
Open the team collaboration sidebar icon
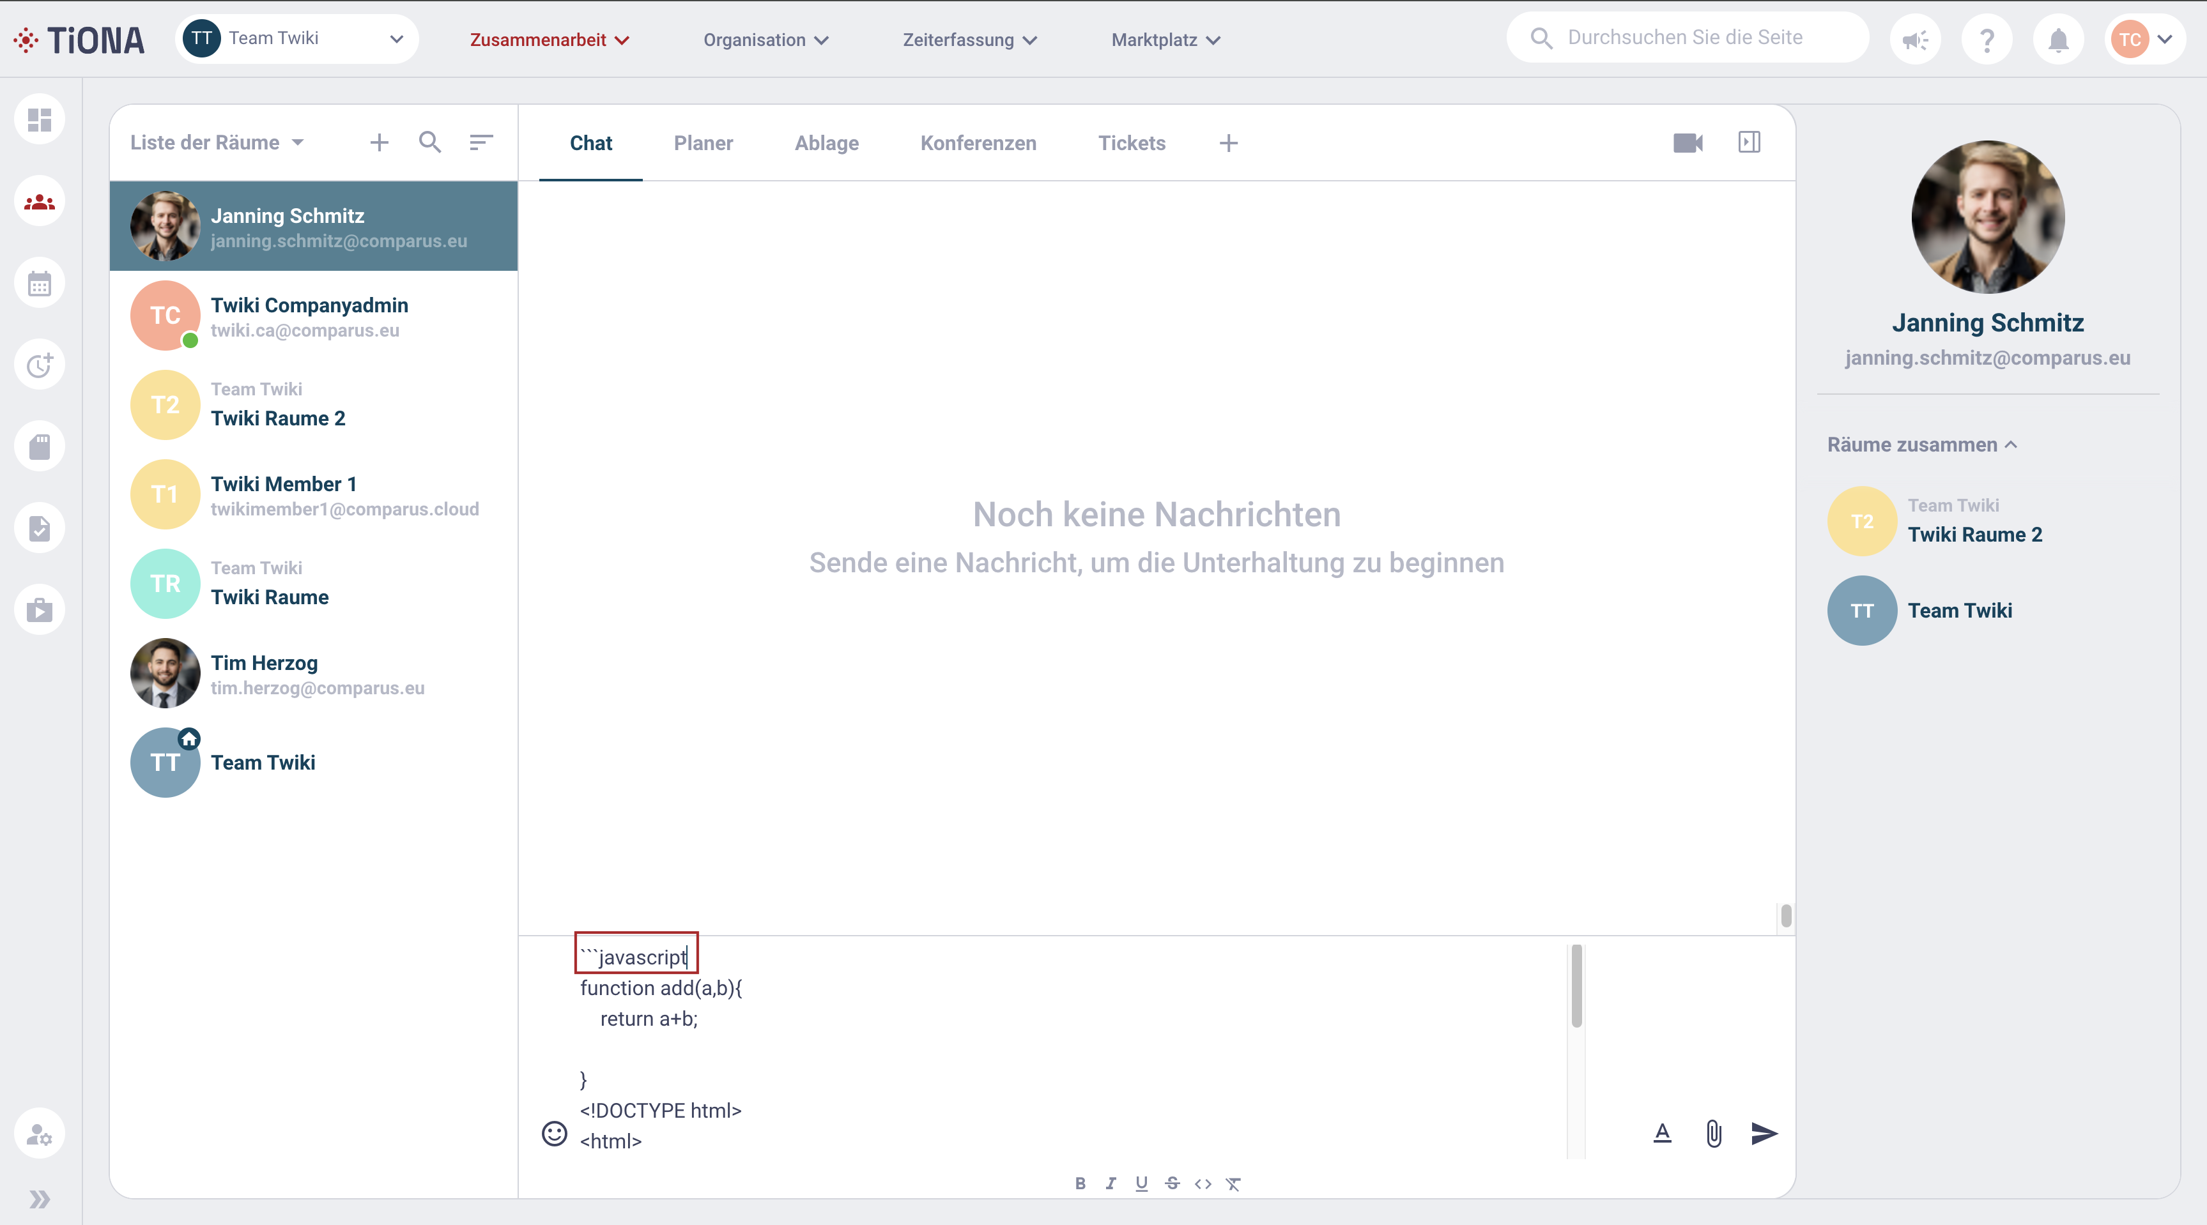[x=40, y=202]
